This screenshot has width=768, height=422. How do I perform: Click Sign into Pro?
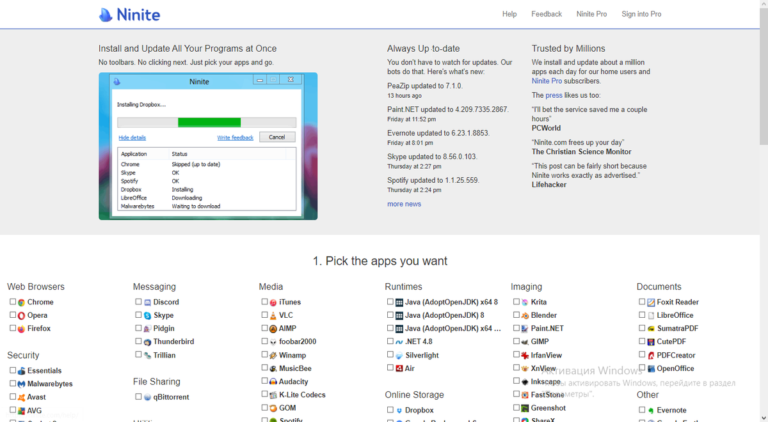(641, 14)
